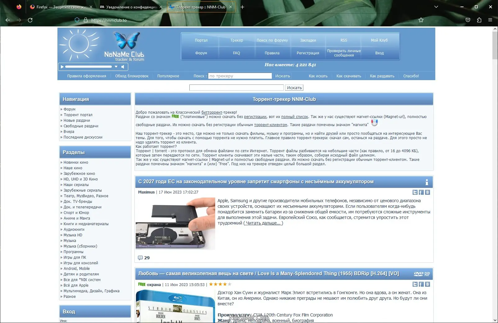Click Искать next to the tracker search field
The image size is (498, 323).
point(283,76)
